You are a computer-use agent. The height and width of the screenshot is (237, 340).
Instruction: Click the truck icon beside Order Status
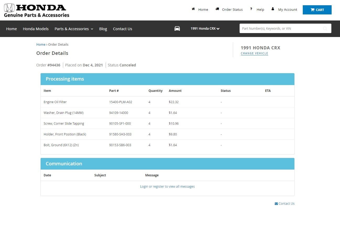[217, 9]
